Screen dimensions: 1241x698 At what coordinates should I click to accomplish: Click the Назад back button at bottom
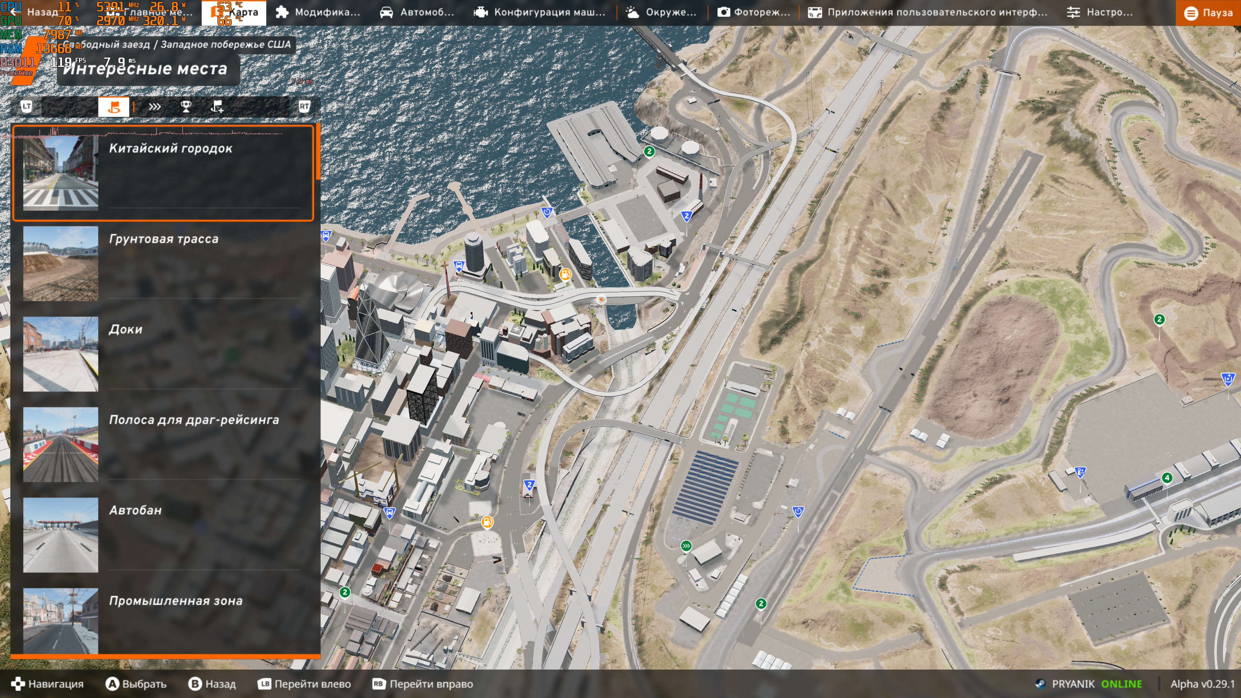click(x=212, y=683)
